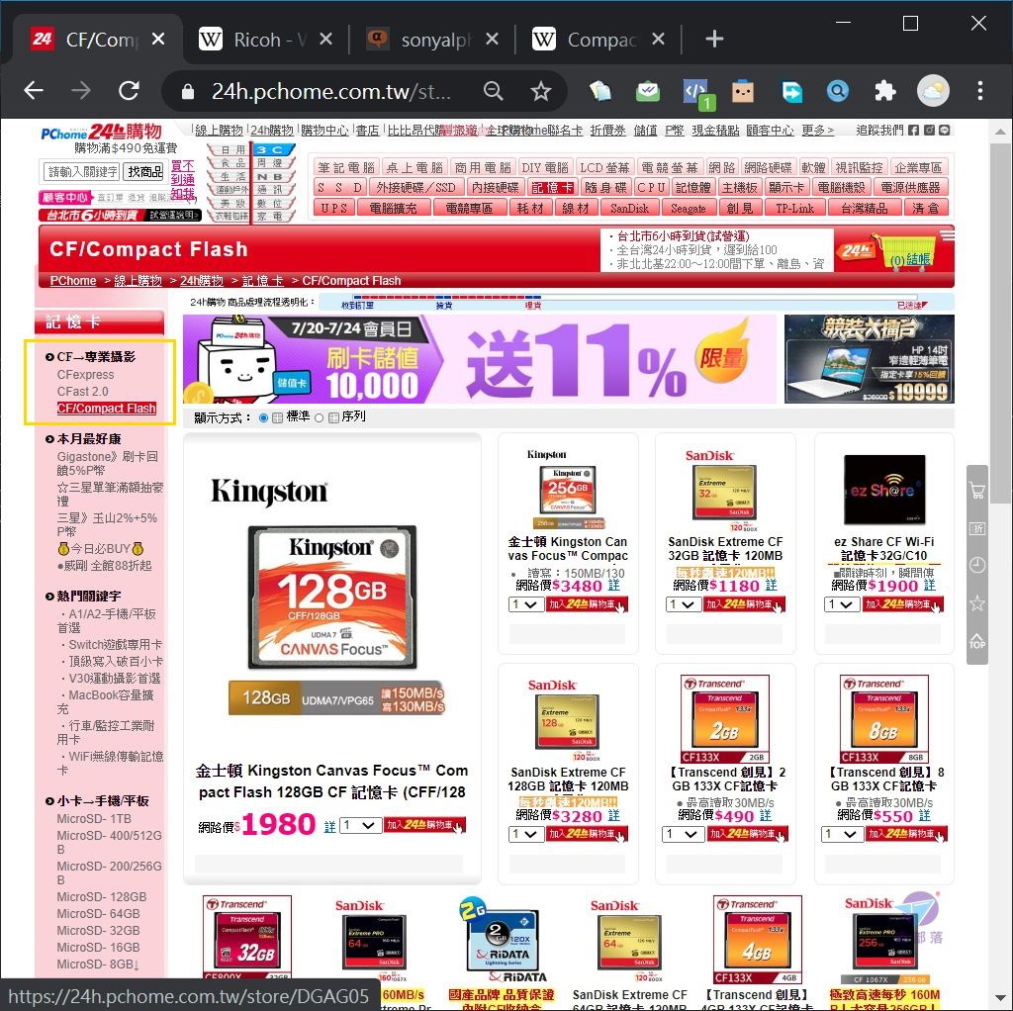Click the CFexpress sidebar link
Screen dimensions: 1013x1011
click(x=85, y=375)
